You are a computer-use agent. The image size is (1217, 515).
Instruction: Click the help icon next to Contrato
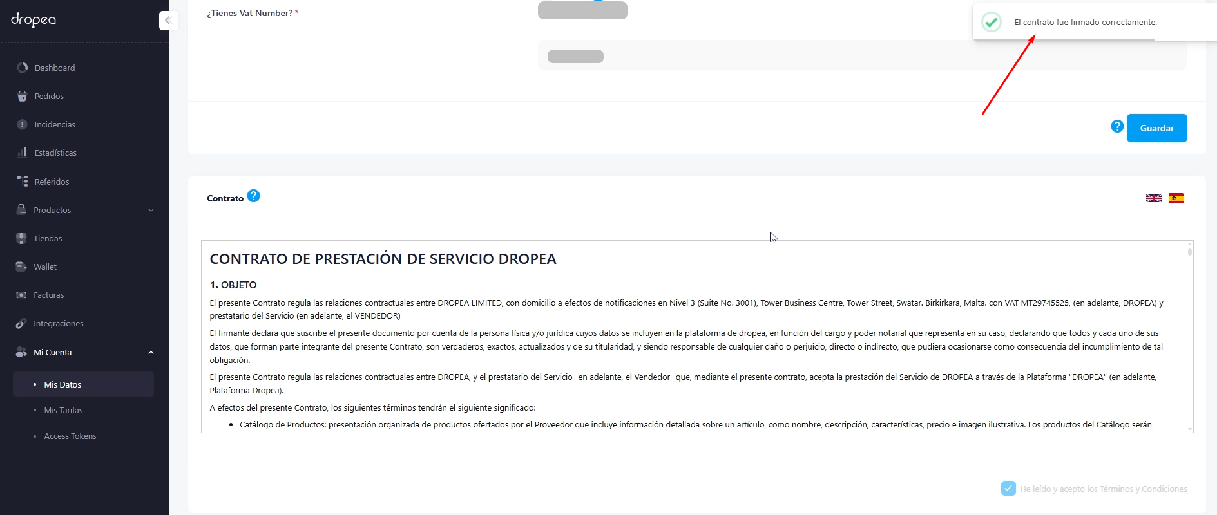[253, 196]
